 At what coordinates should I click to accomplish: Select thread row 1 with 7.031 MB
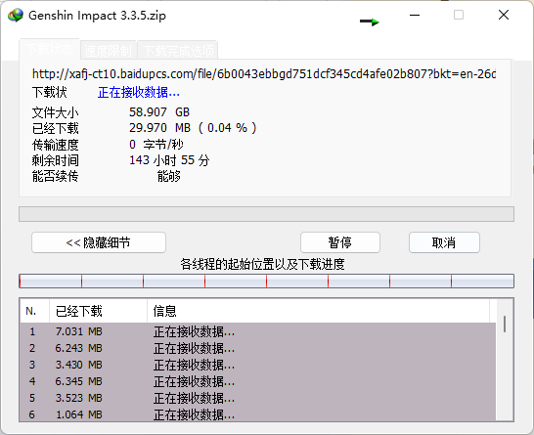tap(258, 331)
